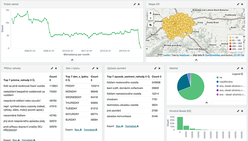Viewport: 248px width, 141px height.
Task: Click the 'ano, obsah alkoholu' light blue legend entry
Action: point(231,86)
